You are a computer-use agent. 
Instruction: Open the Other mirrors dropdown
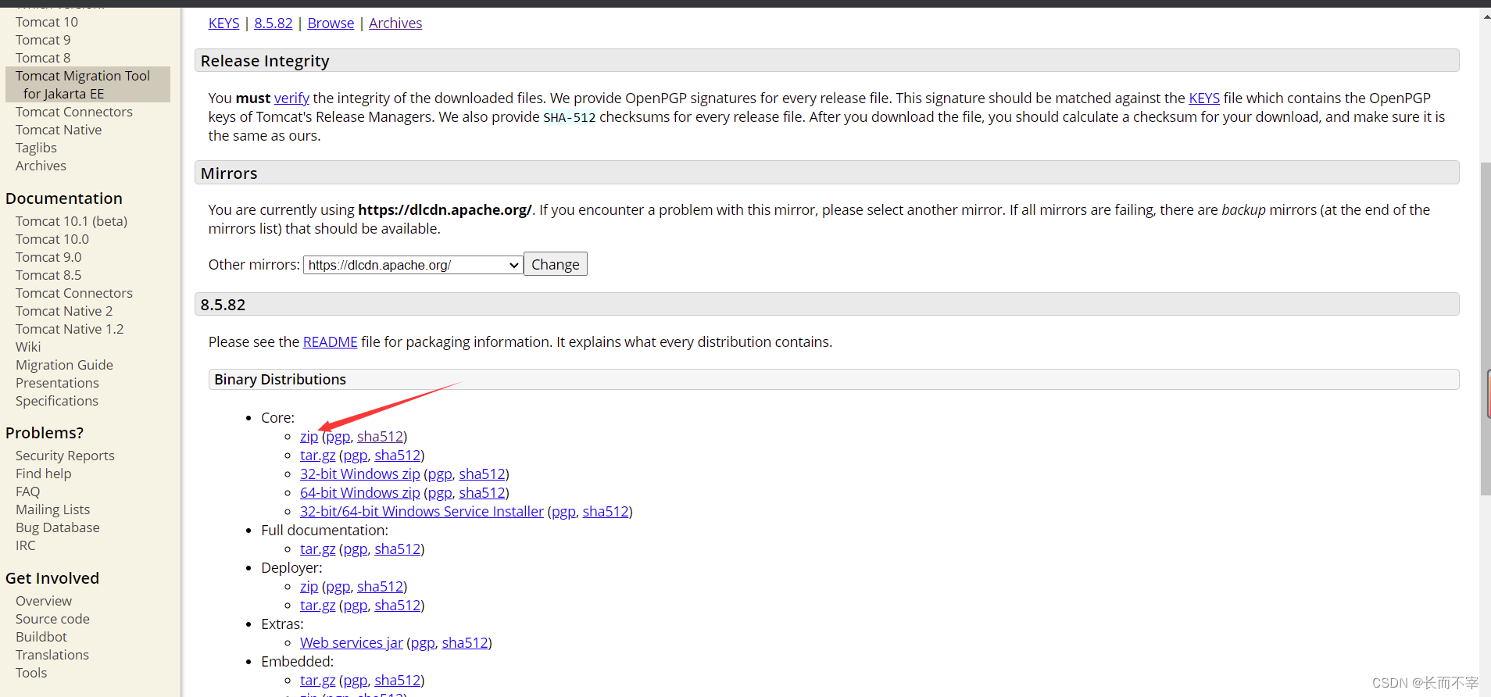(x=413, y=265)
